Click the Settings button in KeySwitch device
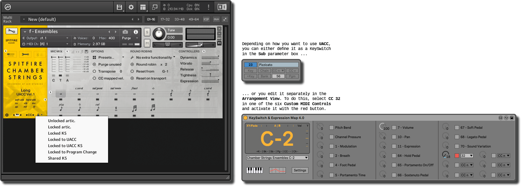This screenshot has width=521, height=186. (300, 170)
